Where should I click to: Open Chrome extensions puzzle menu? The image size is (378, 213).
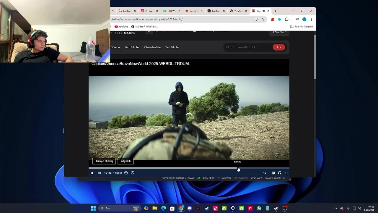coord(287,19)
